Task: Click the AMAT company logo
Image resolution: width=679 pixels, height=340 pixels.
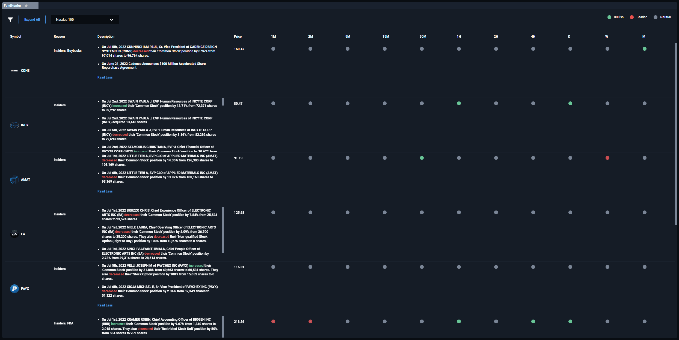Action: point(14,180)
